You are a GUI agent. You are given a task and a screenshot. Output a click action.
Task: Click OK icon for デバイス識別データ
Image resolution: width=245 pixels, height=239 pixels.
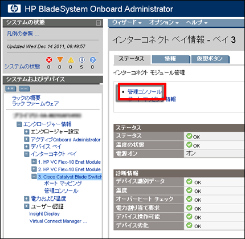(x=189, y=181)
